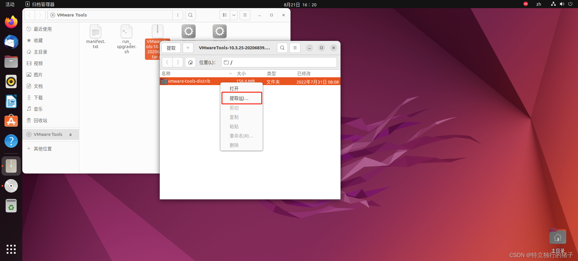Open Ubuntu Software from the dock
The height and width of the screenshot is (261, 578).
click(11, 121)
